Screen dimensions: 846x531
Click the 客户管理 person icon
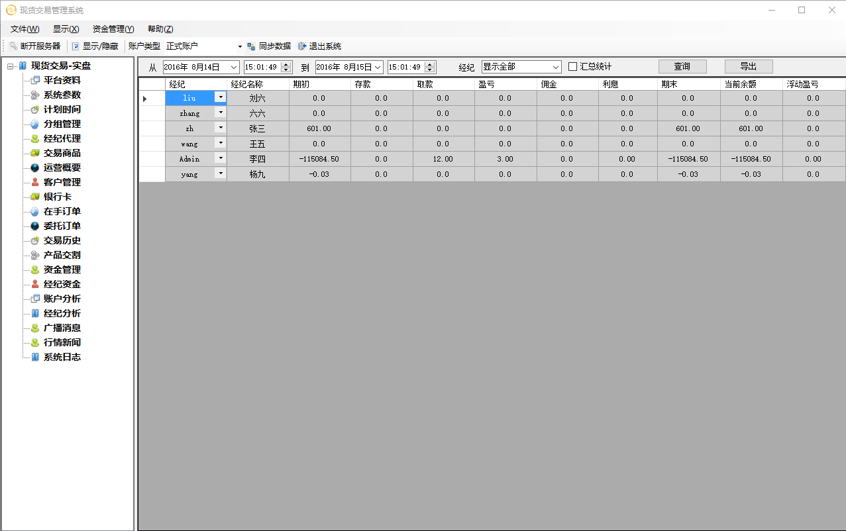36,182
